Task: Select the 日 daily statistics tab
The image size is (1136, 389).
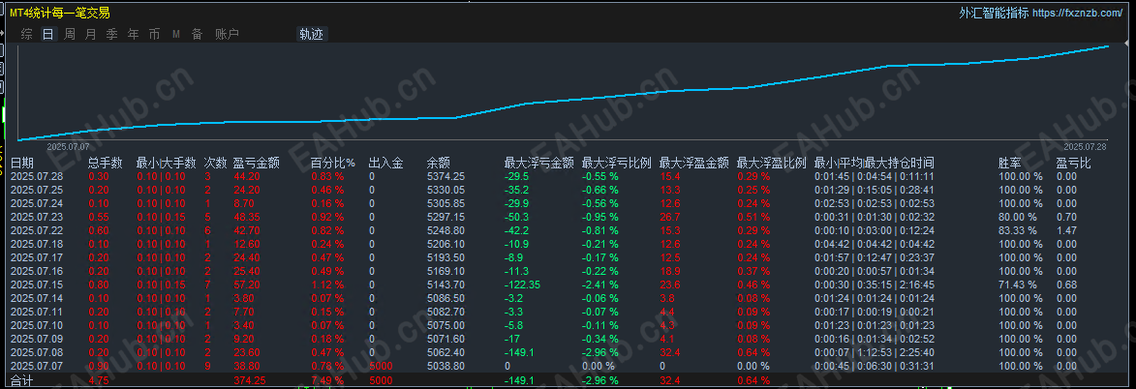Action: [x=47, y=34]
